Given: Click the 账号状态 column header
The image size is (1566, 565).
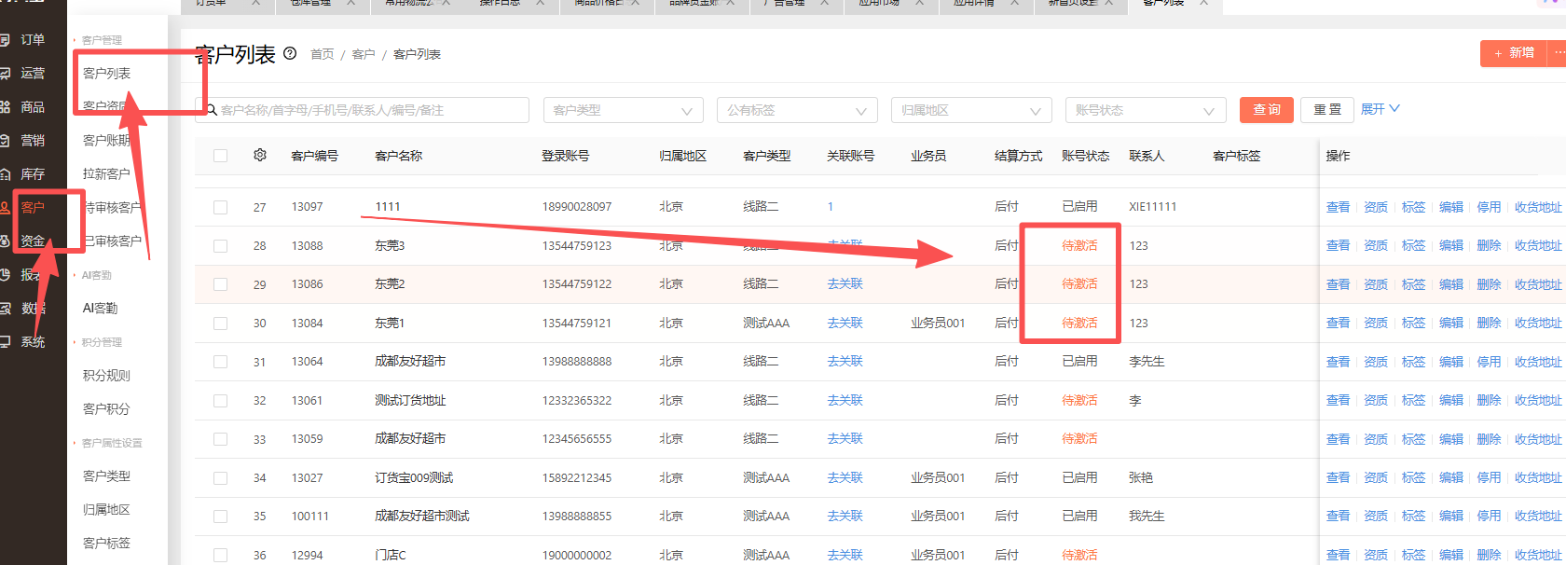Looking at the screenshot, I should click(1085, 156).
